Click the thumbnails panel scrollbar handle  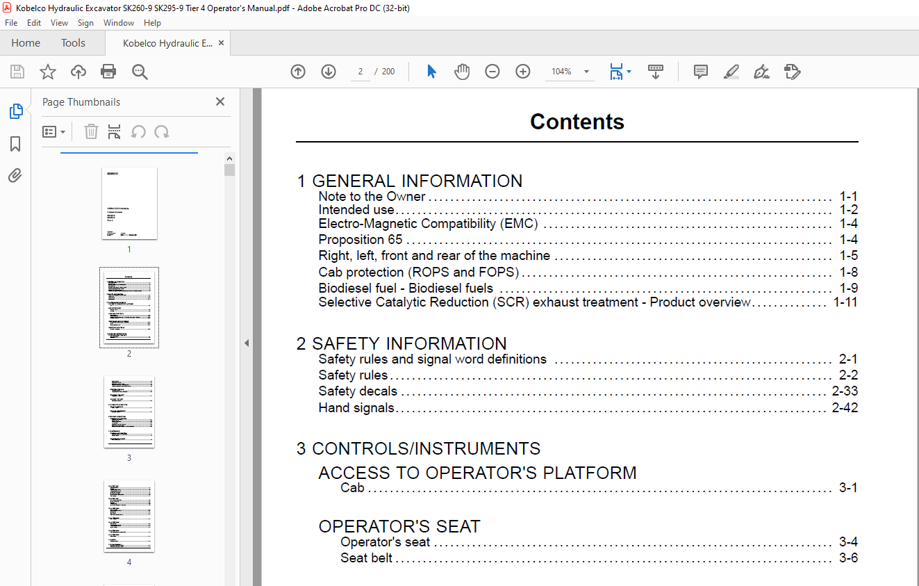point(230,170)
